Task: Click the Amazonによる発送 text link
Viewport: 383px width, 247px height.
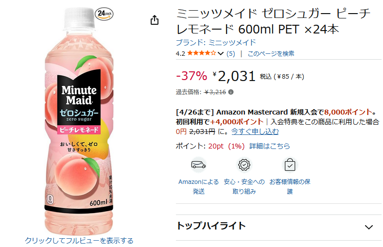Action: point(198,186)
